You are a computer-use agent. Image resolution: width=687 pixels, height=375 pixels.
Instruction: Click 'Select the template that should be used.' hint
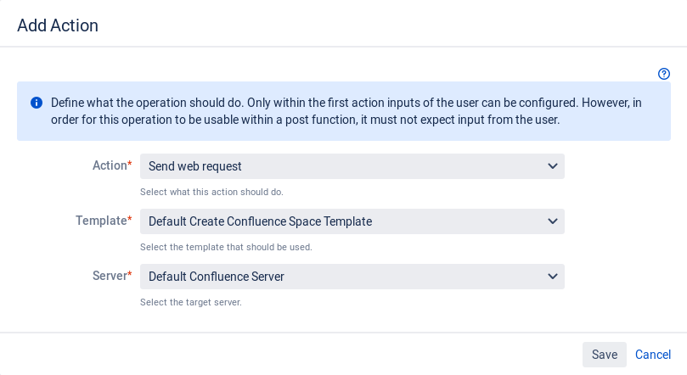pyautogui.click(x=226, y=247)
